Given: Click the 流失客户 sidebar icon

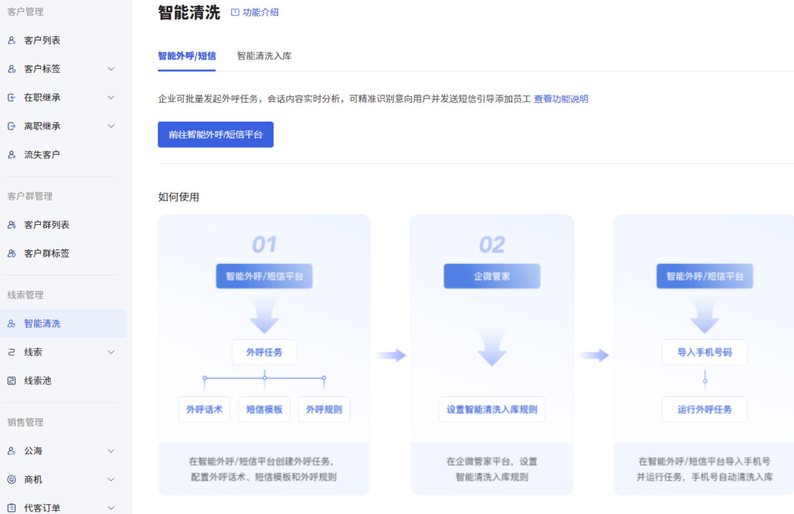Looking at the screenshot, I should click(x=12, y=155).
